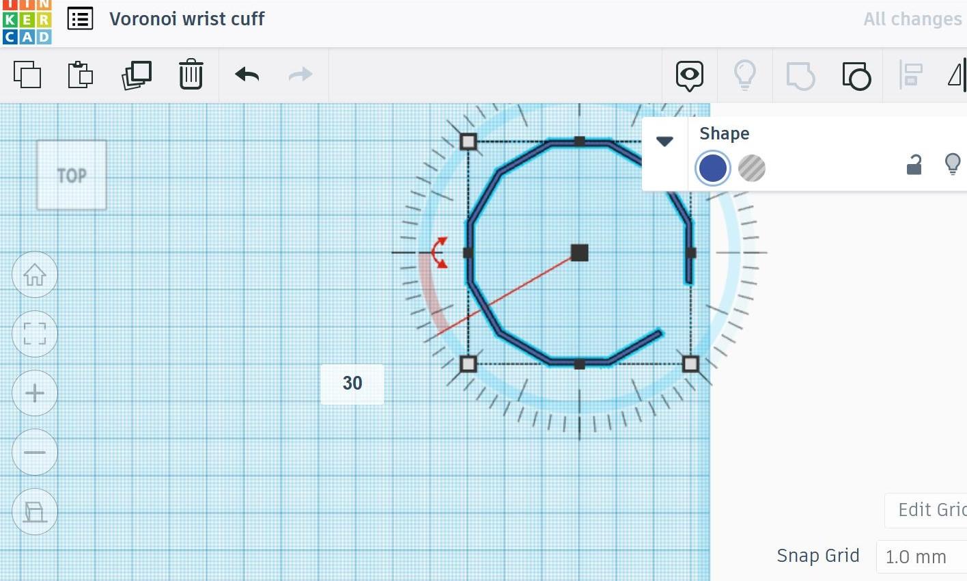Switch between orthographic and perspective view
967x581 pixels.
click(34, 511)
